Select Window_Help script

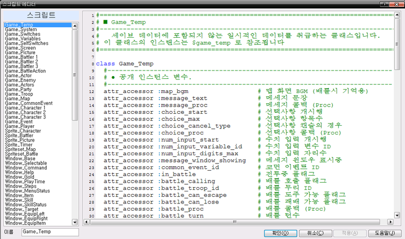(38, 172)
